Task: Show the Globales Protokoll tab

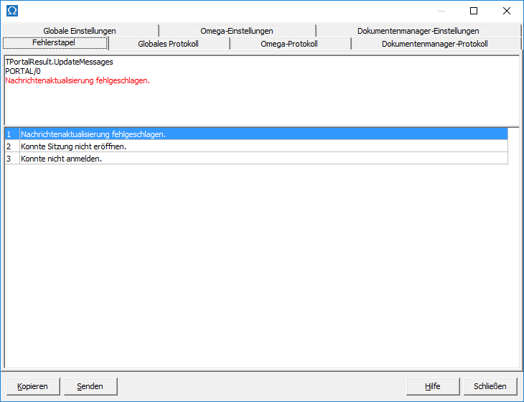Action: point(168,44)
